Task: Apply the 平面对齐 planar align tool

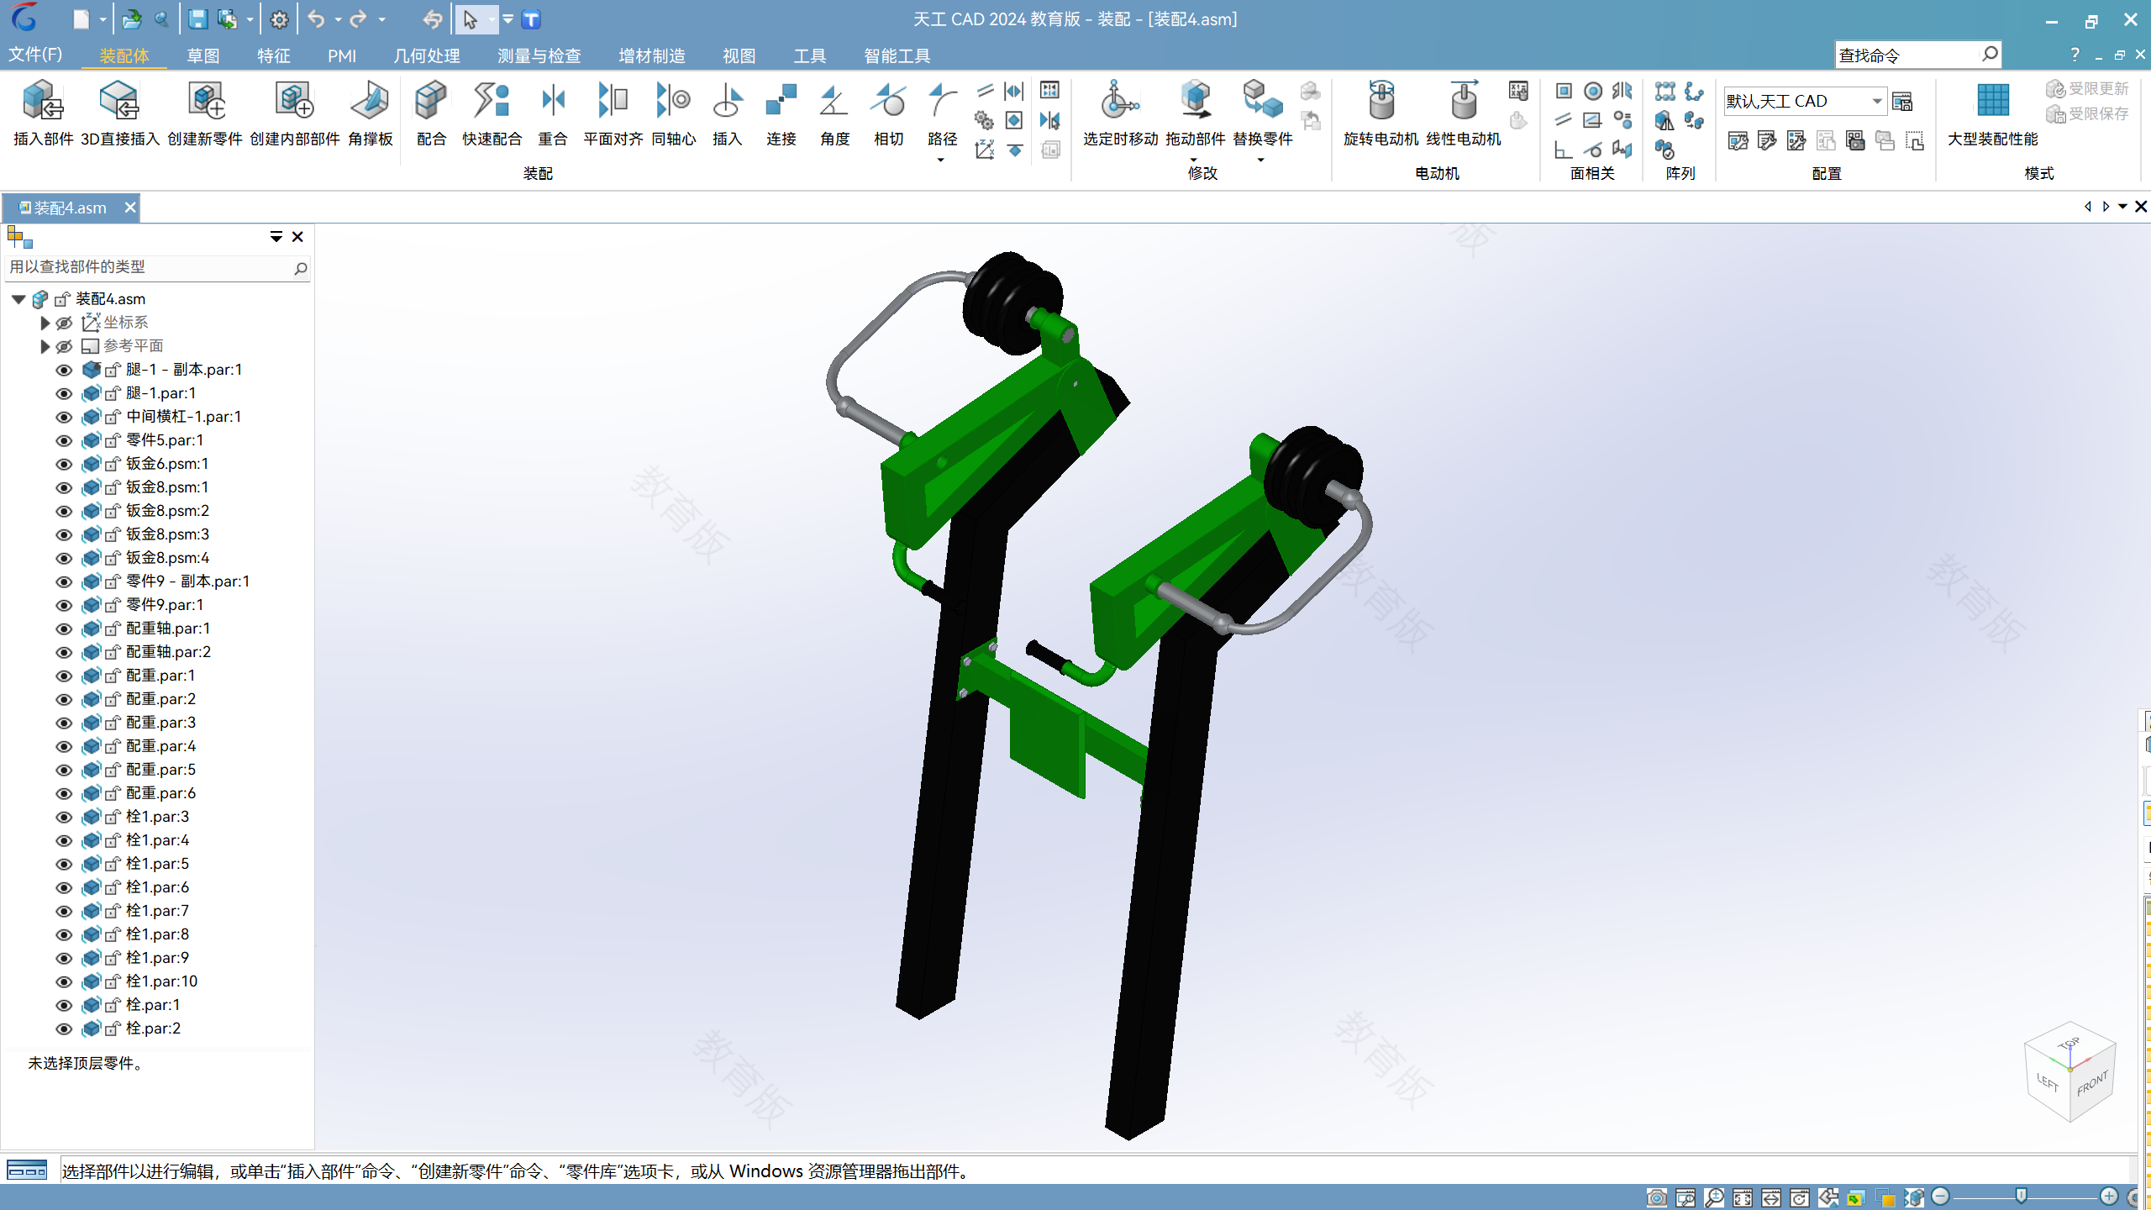Action: click(x=613, y=113)
